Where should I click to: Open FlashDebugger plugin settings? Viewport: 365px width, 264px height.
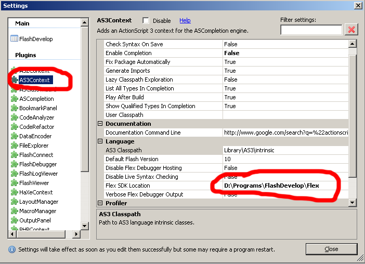[38, 164]
